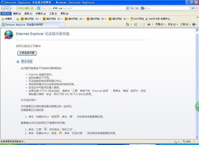The width and height of the screenshot is (199, 145).
Task: Click the Home page icon in command bar
Action: point(127,24)
